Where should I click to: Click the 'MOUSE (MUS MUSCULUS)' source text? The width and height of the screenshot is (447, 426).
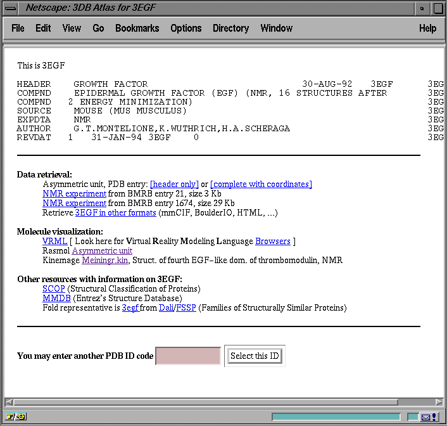(130, 111)
